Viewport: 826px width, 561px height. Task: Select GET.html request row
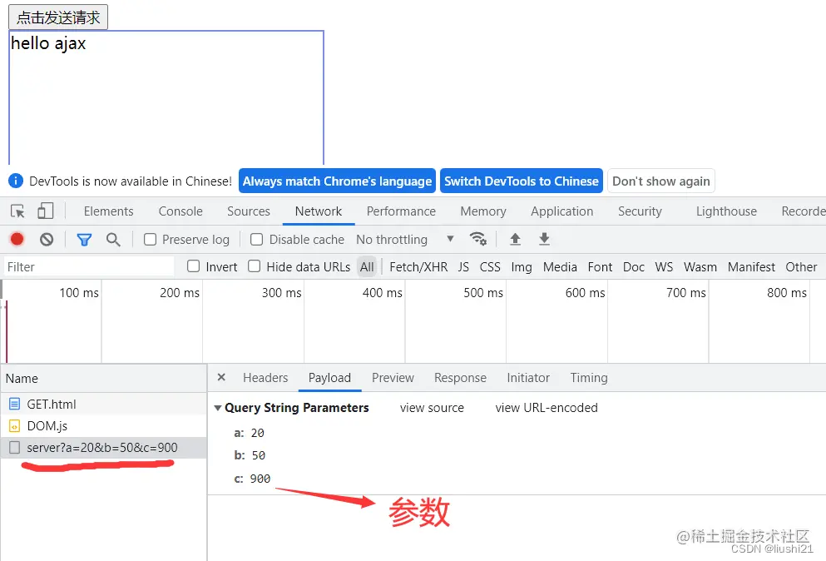coord(104,405)
